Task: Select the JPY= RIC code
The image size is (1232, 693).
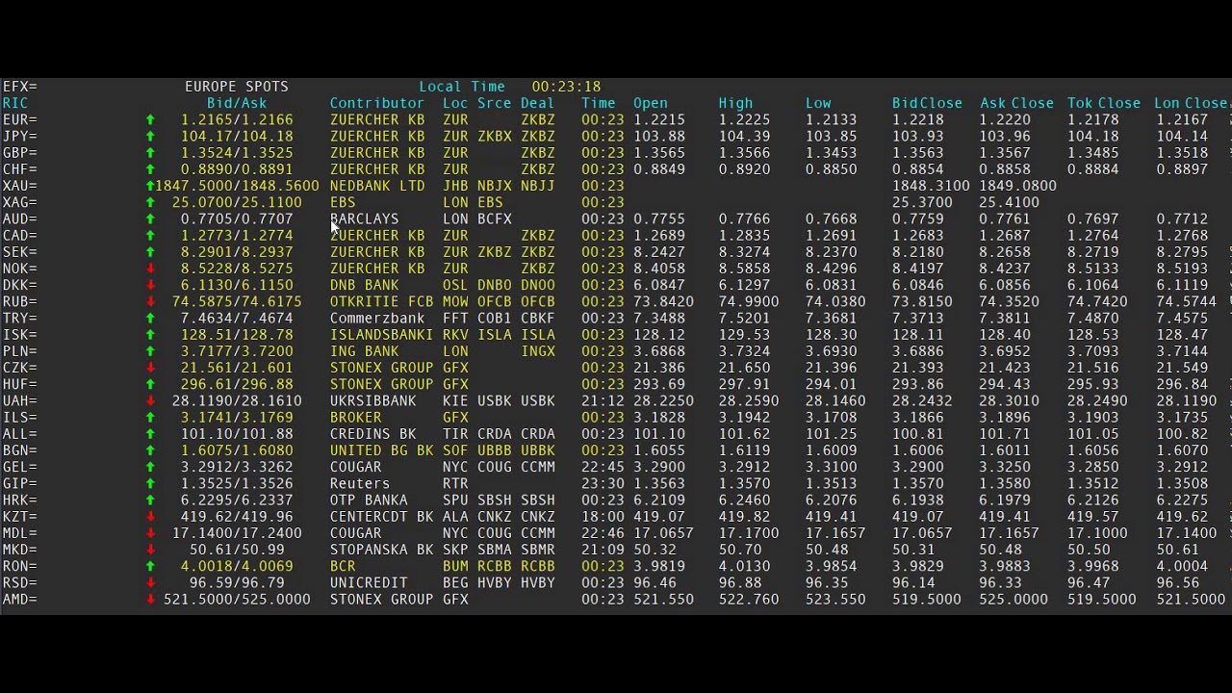Action: click(x=20, y=137)
